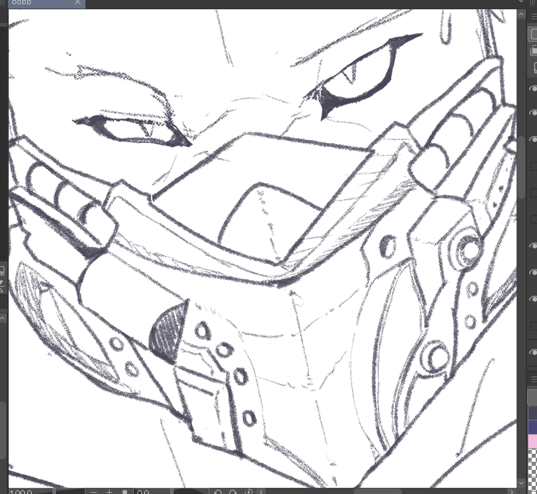Click the canvas vertical scroll up arrow
The height and width of the screenshot is (494, 537).
click(x=521, y=14)
